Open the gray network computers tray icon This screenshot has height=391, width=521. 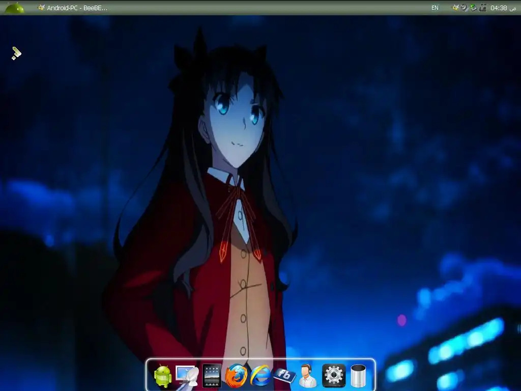click(x=483, y=7)
